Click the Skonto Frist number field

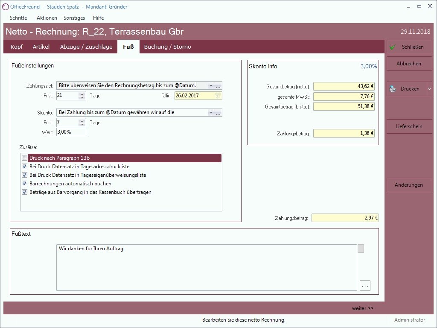pyautogui.click(x=68, y=123)
